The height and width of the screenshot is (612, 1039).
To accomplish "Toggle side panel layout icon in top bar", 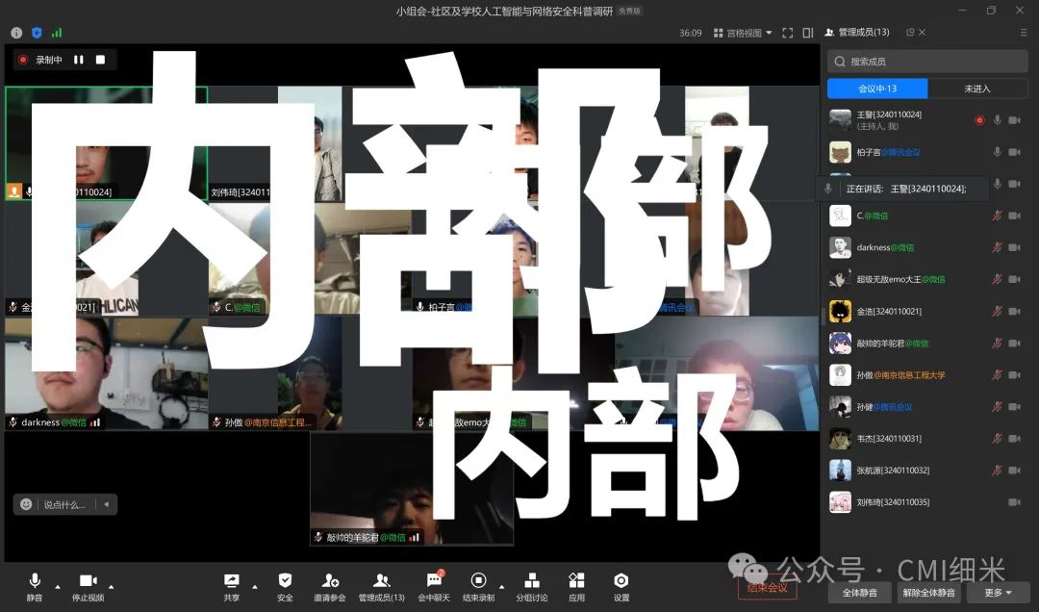I will (808, 33).
